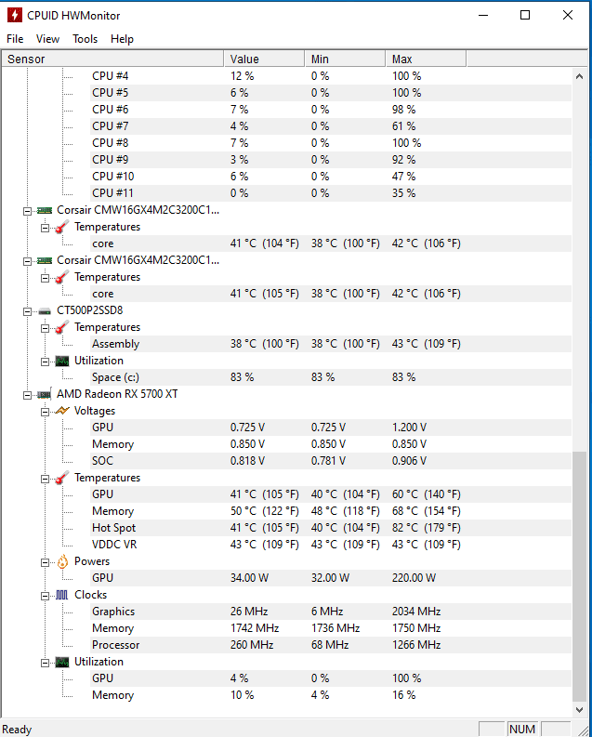Click the vertical scrollbar thumb
Viewport: 592px width, 737px height.
click(x=581, y=576)
